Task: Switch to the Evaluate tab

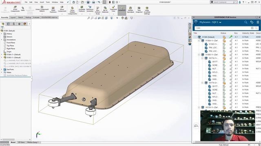Action: click(x=36, y=17)
